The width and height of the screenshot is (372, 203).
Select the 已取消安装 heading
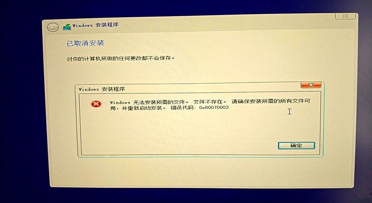pyautogui.click(x=85, y=43)
